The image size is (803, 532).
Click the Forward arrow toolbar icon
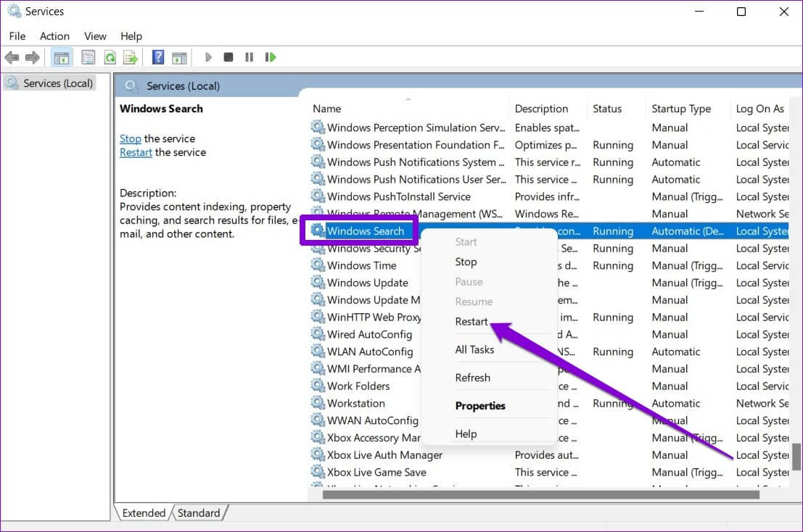click(x=33, y=57)
